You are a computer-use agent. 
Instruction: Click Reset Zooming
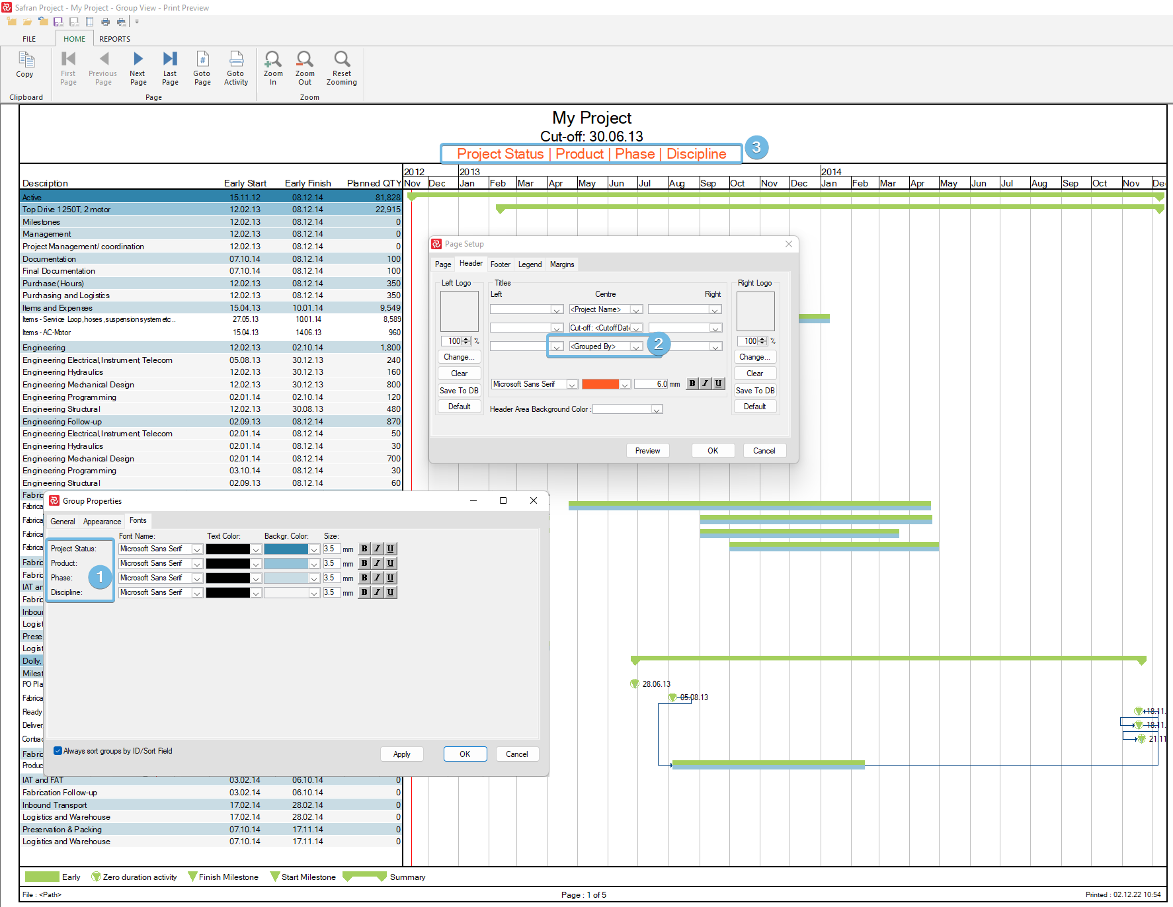(x=342, y=68)
